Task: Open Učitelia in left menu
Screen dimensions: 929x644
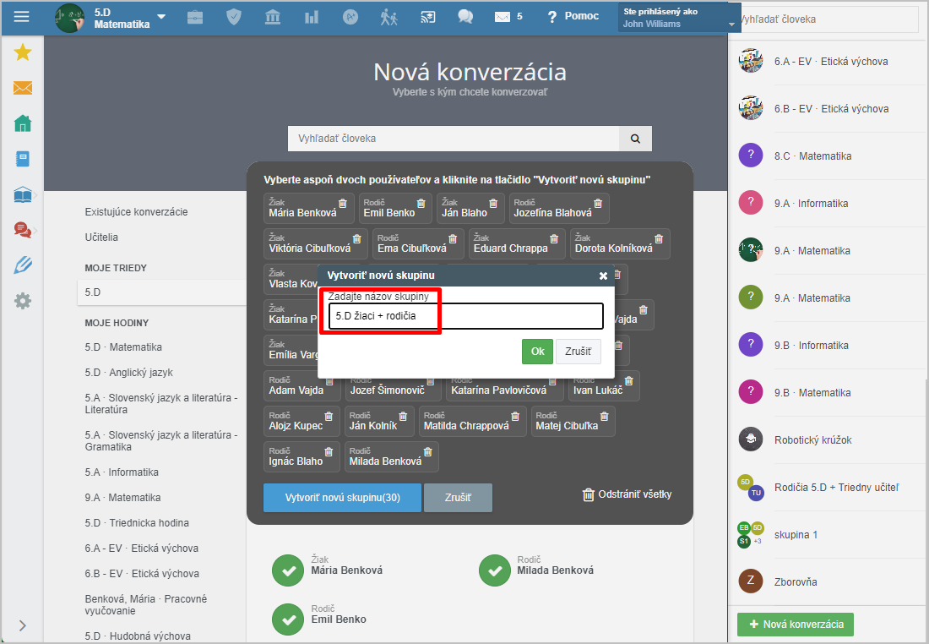Action: pyautogui.click(x=101, y=237)
